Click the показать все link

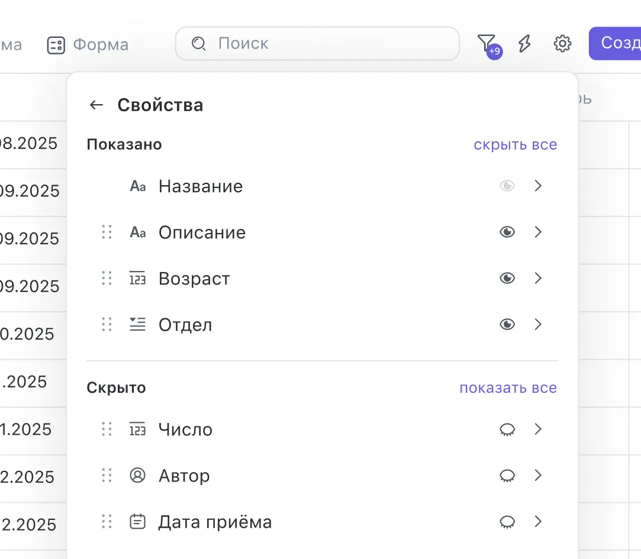tap(508, 388)
